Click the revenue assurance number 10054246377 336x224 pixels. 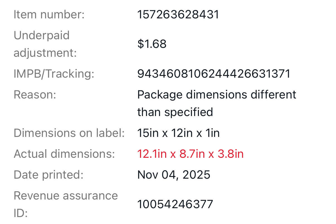pyautogui.click(x=175, y=204)
